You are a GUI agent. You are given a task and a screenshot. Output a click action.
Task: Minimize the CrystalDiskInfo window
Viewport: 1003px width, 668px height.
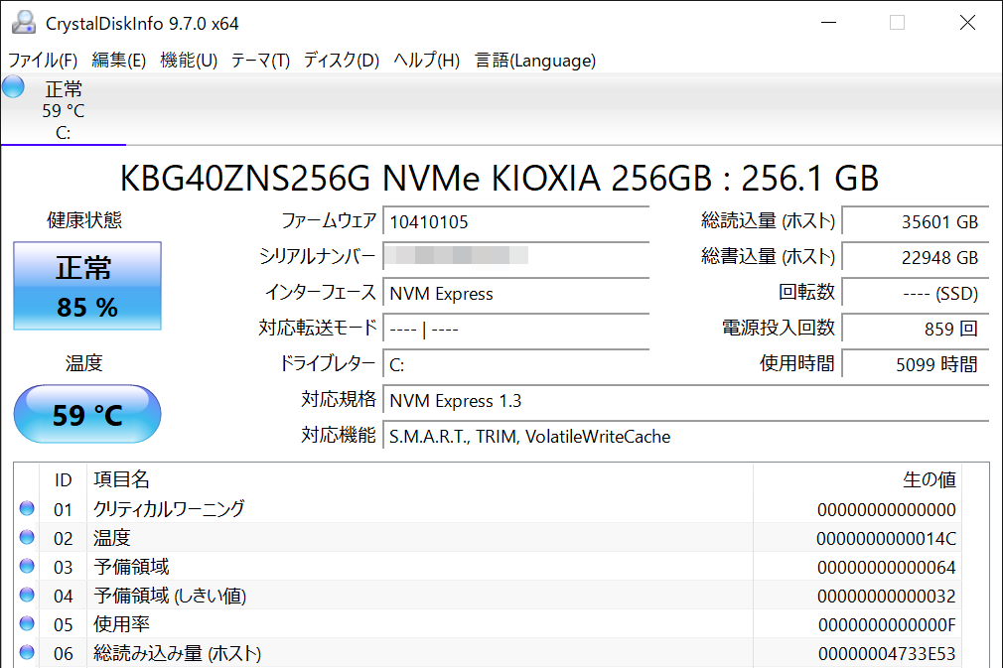coord(829,23)
